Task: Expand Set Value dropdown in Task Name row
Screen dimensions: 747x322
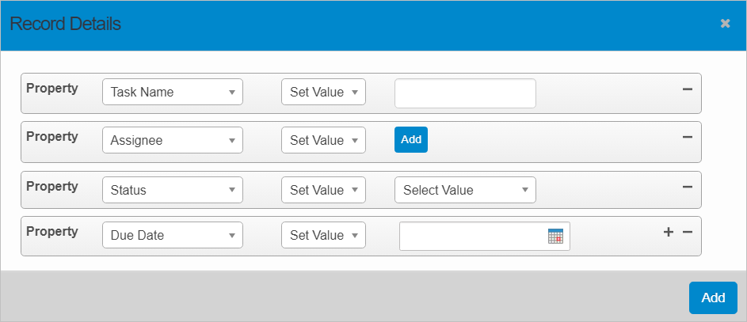Action: click(323, 93)
